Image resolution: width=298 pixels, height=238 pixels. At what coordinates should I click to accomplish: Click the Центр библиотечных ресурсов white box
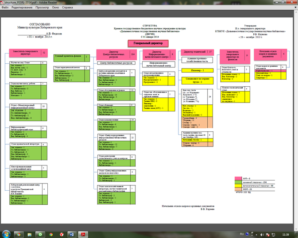pyautogui.click(x=116, y=63)
